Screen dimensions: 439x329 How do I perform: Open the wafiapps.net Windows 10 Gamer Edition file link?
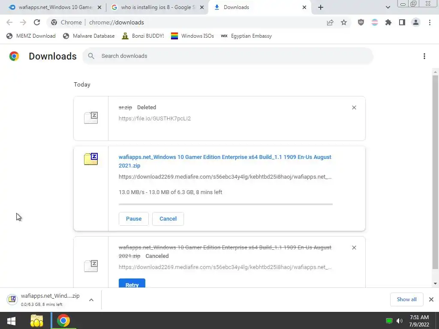pos(225,161)
